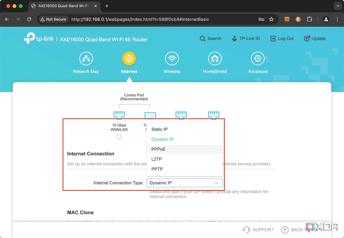
Task: Click the browser extensions puzzle icon
Action: (309, 19)
